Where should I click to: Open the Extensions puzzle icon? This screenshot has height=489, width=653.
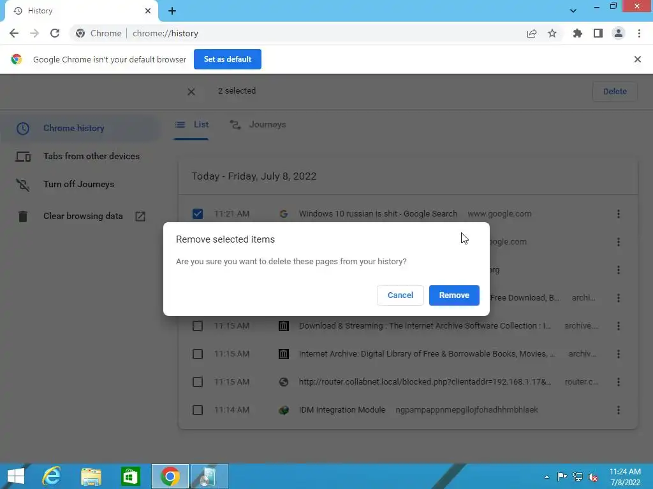click(577, 33)
